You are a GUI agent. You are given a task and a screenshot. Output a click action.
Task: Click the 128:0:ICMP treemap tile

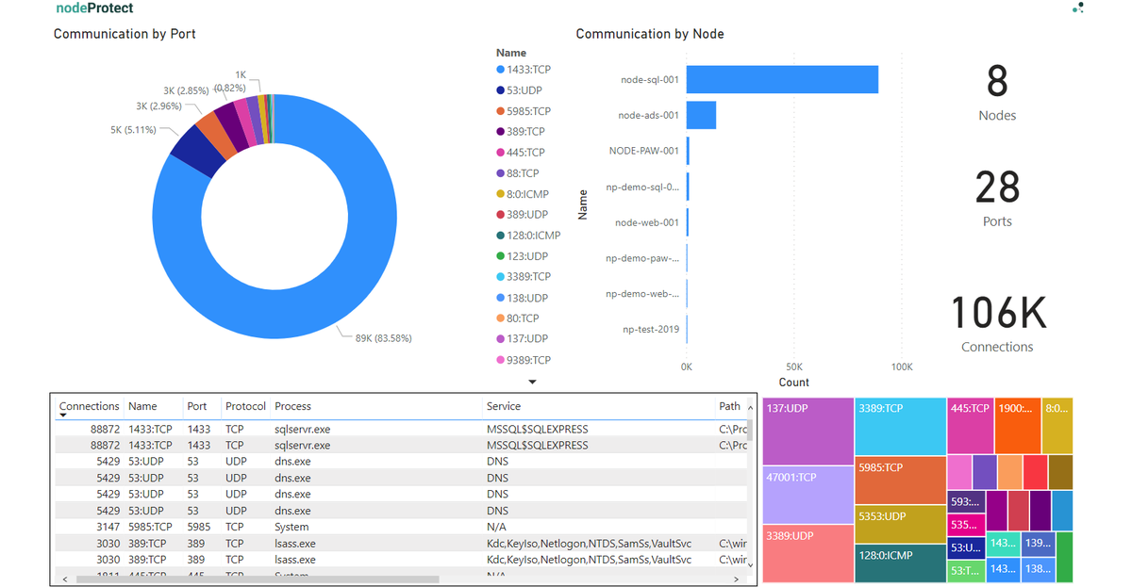pos(901,563)
